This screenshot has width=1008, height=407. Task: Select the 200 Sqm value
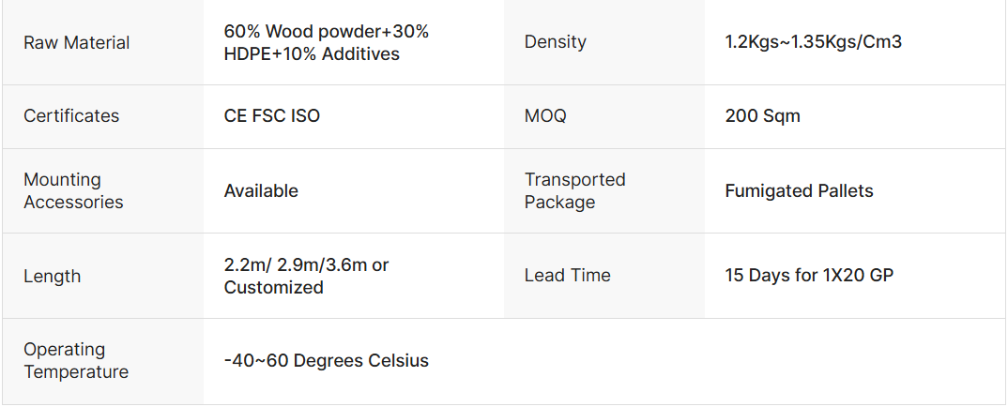[x=762, y=116]
